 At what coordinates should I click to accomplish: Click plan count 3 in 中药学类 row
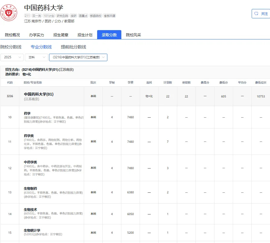pos(168,168)
